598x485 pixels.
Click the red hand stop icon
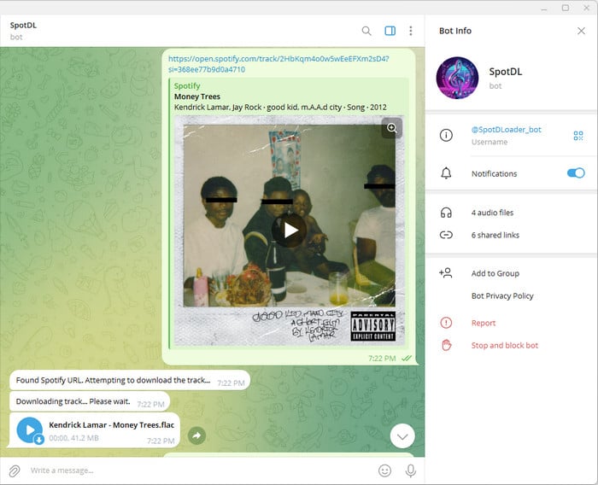446,346
